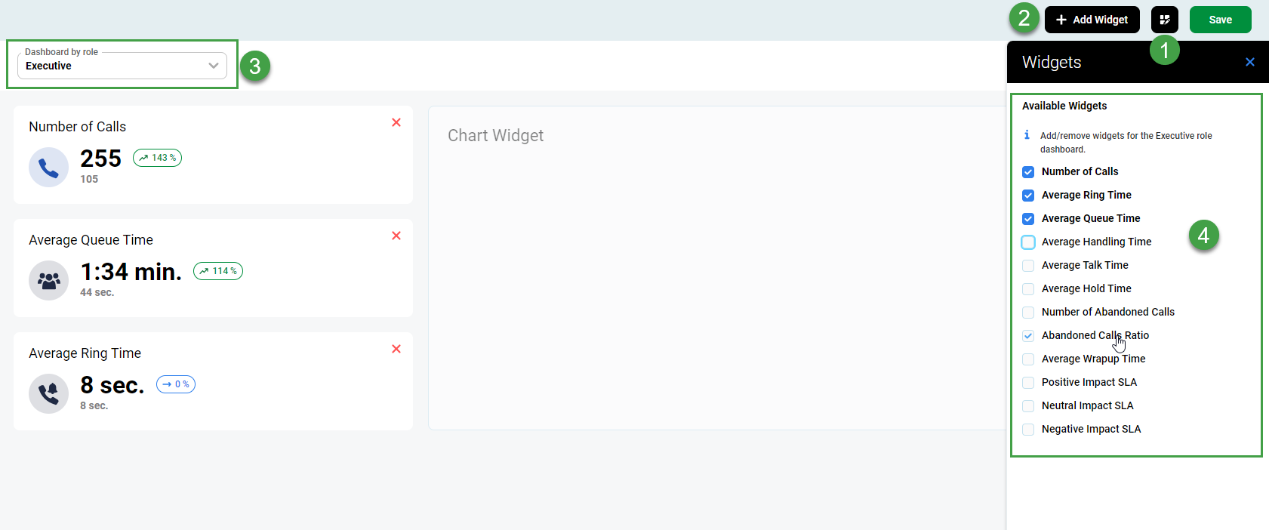Uncheck the Number of Calls widget
This screenshot has width=1269, height=530.
[1027, 171]
